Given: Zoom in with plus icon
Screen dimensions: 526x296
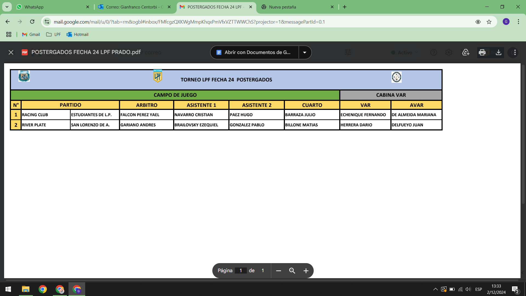Looking at the screenshot, I should [306, 271].
